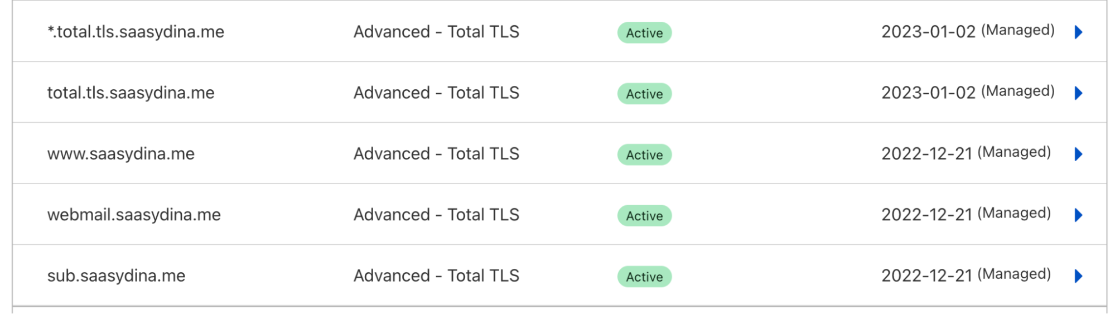The width and height of the screenshot is (1115, 314).
Task: Select the www.saasydina.me hostname
Action: click(121, 154)
